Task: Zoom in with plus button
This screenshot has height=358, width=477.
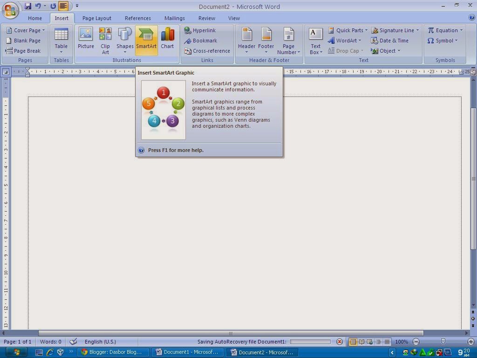Action: point(470,342)
